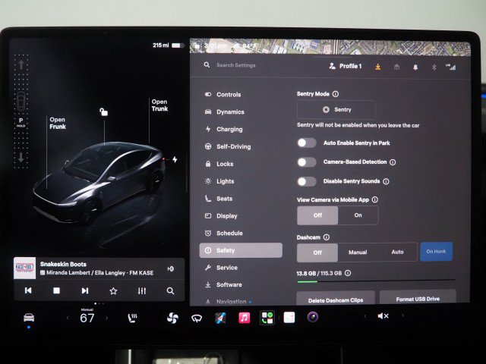
Task: Show Disable Sentry Sounds info icon
Action: [x=386, y=181]
